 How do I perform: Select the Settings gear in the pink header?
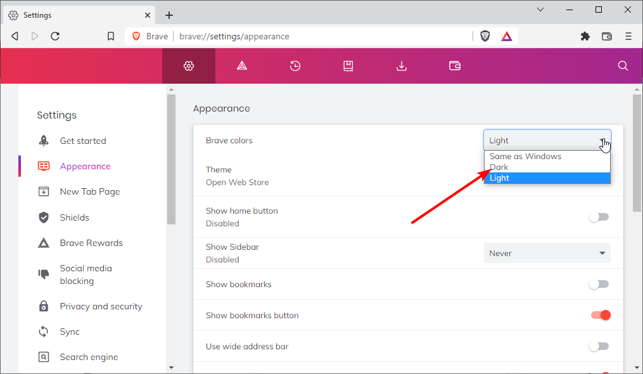click(189, 66)
